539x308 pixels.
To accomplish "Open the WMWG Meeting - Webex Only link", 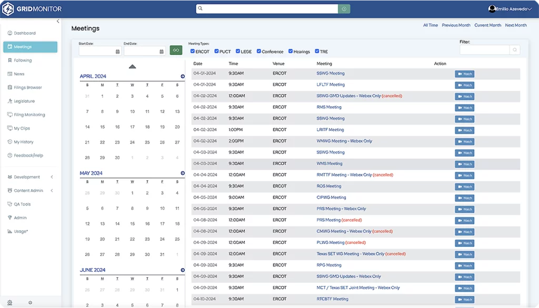I will pos(344,141).
